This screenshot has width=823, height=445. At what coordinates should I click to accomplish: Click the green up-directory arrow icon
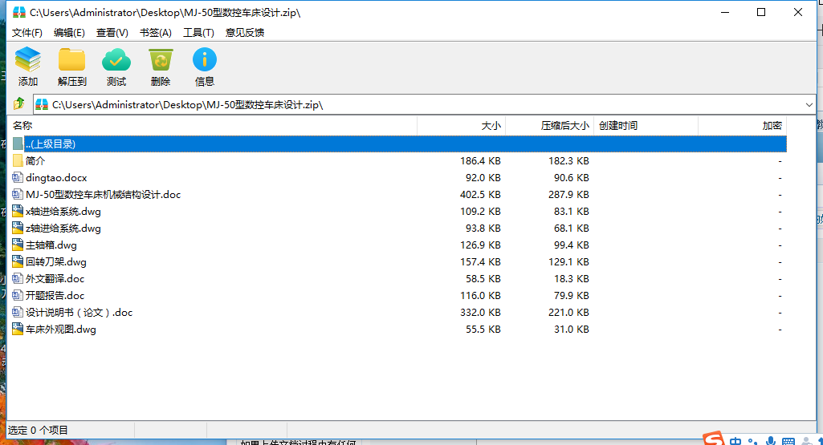19,103
